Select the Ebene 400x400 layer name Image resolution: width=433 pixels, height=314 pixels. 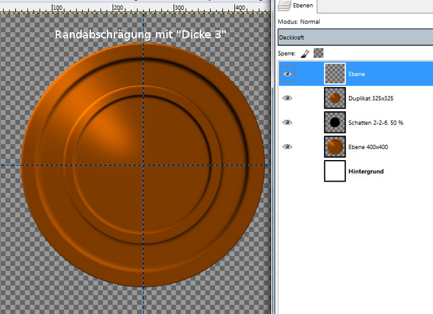pos(369,146)
